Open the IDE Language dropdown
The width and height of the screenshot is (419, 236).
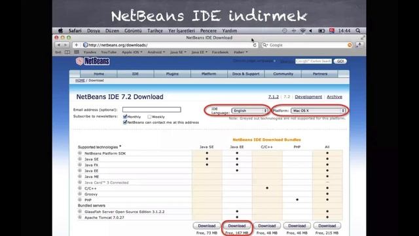(249, 111)
